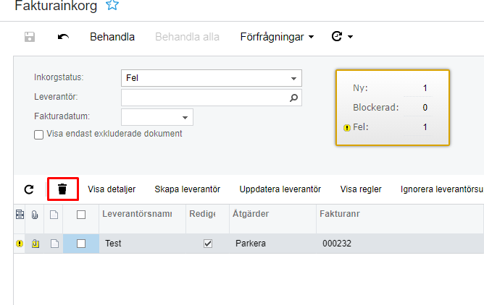Click the save disk icon

pos(30,37)
